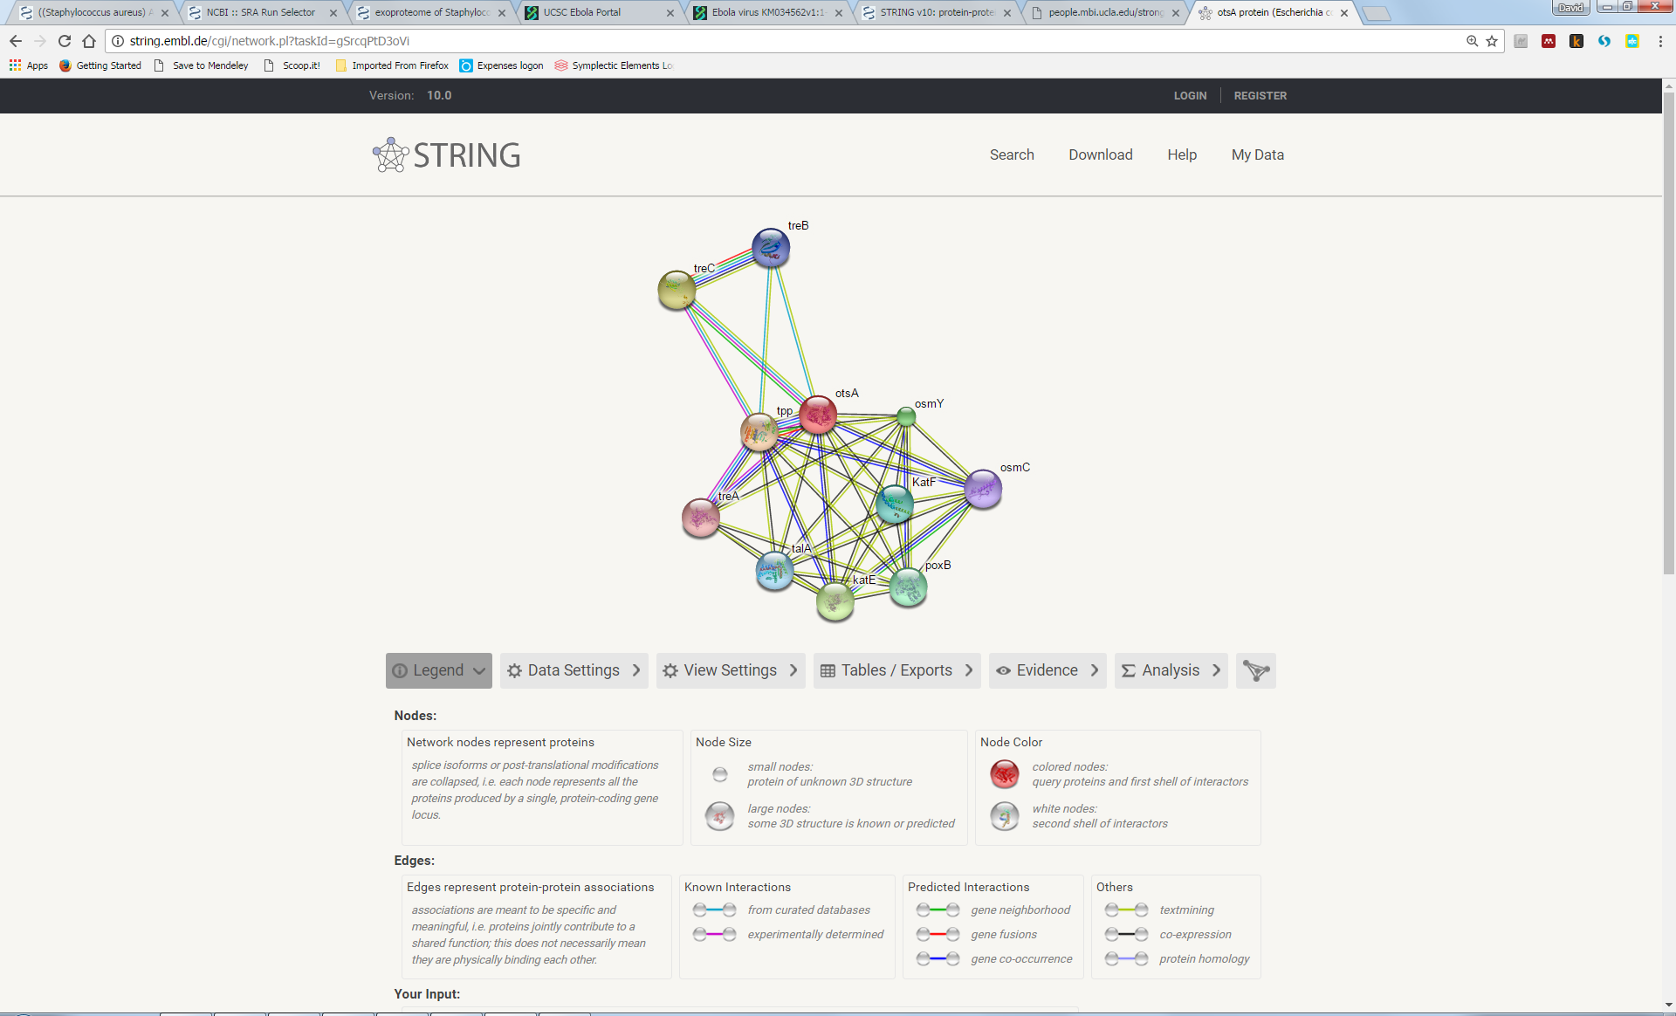Viewport: 1676px width, 1016px height.
Task: Reload the page with the refresh icon
Action: (65, 41)
